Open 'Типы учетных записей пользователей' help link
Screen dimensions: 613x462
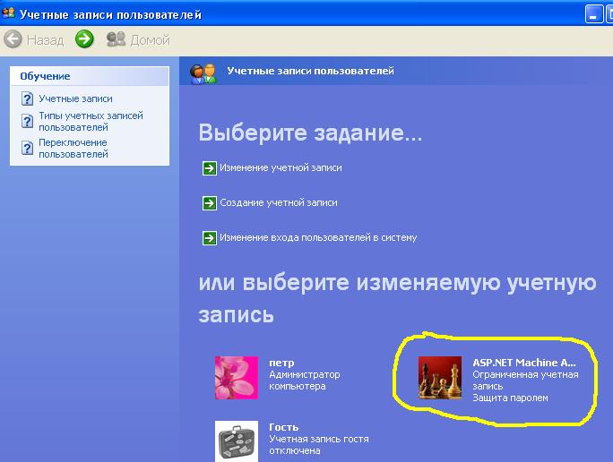coord(91,122)
